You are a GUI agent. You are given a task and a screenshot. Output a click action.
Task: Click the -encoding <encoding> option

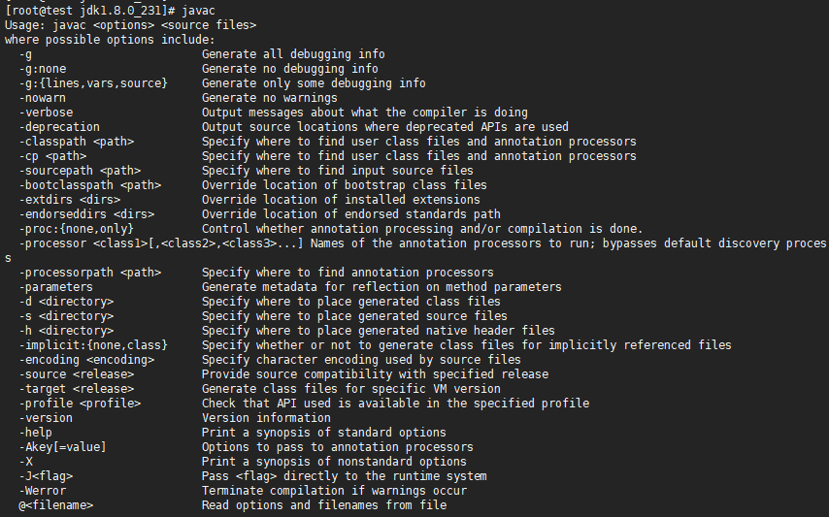pyautogui.click(x=86, y=360)
